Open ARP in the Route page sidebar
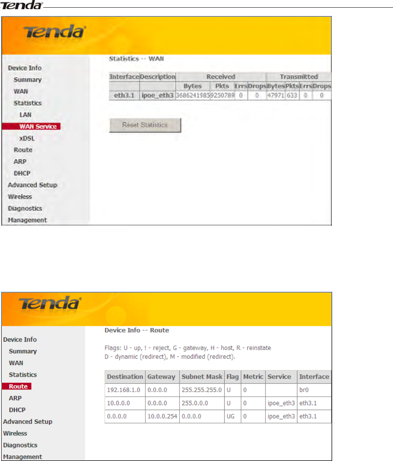Viewport: 393px width, 461px height. click(x=15, y=398)
